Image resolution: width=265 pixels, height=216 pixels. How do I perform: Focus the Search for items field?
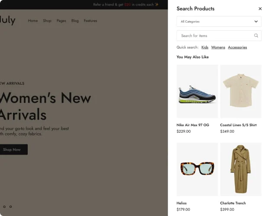coord(219,35)
